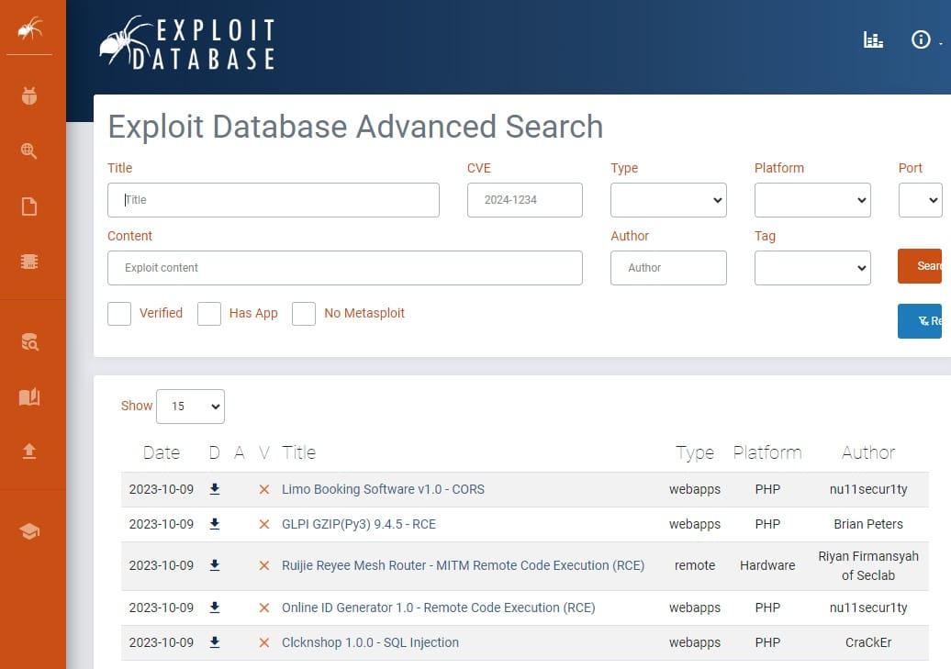Click the Exploit content input field
This screenshot has height=669, width=951.
(345, 268)
